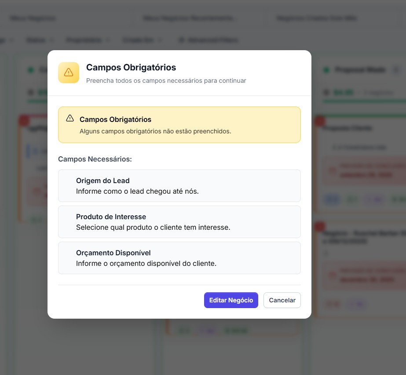406x375 pixels.
Task: Dismiss the dialog with Cancelar
Action: [282, 300]
